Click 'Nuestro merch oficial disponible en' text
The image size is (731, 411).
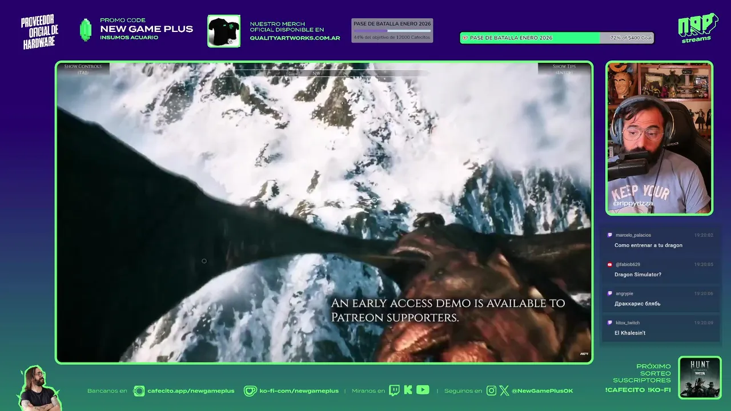287,27
